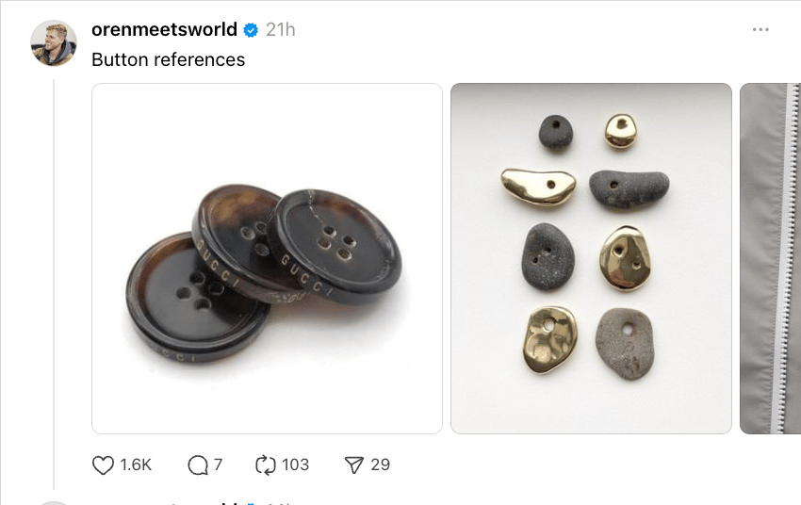Click the vertical thread line below avatar

click(x=54, y=284)
